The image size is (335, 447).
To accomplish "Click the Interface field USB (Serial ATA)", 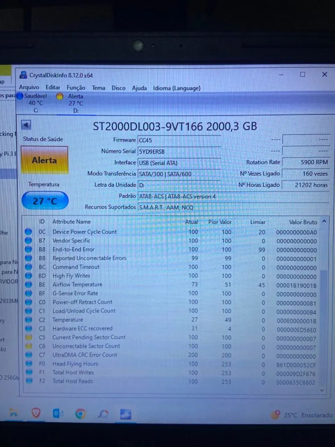I will (x=179, y=163).
